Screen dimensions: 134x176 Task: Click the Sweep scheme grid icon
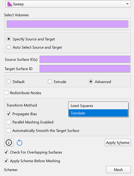click(x=10, y=4)
